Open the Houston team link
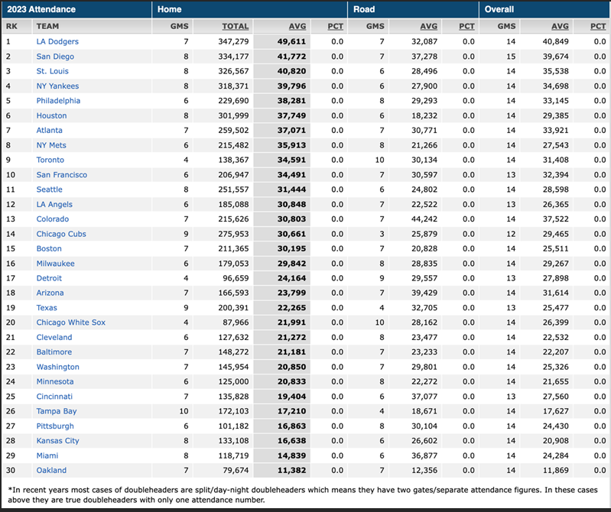The height and width of the screenshot is (512, 611). 51,115
